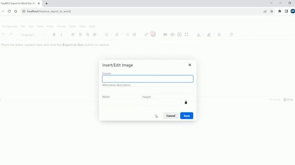Image resolution: width=295 pixels, height=165 pixels.
Task: Save the image settings
Action: tap(187, 116)
